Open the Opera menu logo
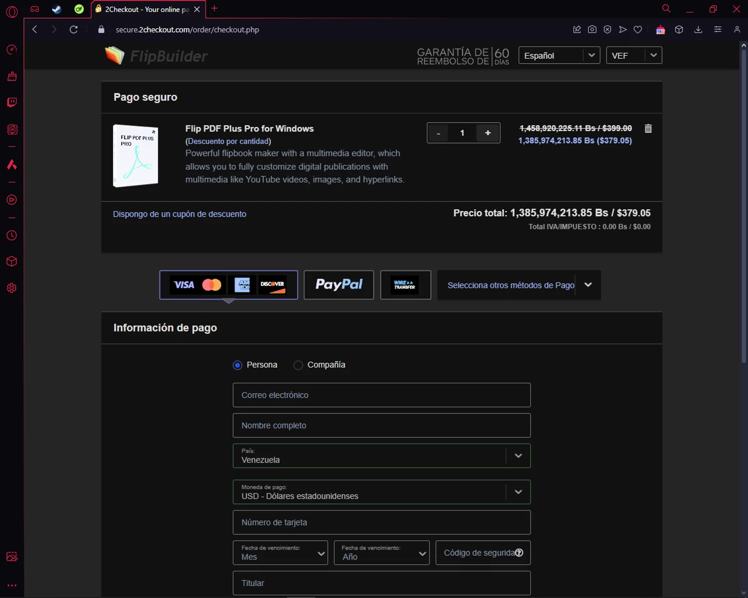This screenshot has width=748, height=598. point(11,11)
